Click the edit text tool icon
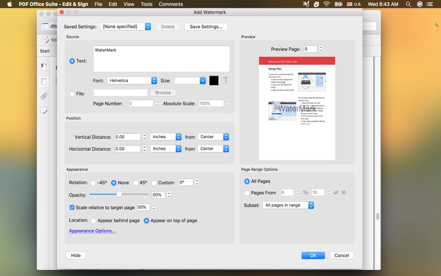 point(46,40)
